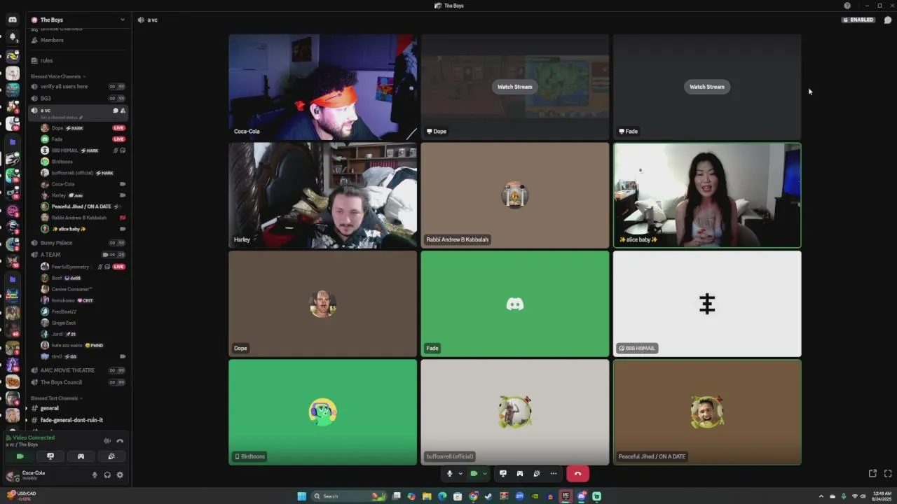Focus alice baby's video tile
Screen dimensions: 897x504
[707, 195]
